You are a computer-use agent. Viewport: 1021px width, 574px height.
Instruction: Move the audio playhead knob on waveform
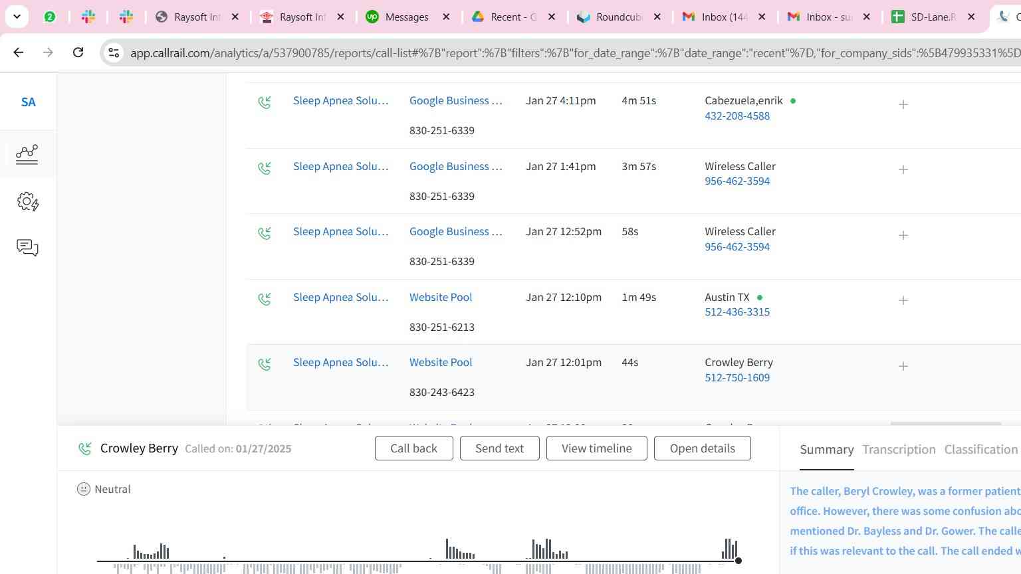(x=738, y=561)
